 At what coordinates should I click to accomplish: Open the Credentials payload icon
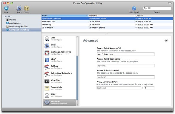(47, 88)
